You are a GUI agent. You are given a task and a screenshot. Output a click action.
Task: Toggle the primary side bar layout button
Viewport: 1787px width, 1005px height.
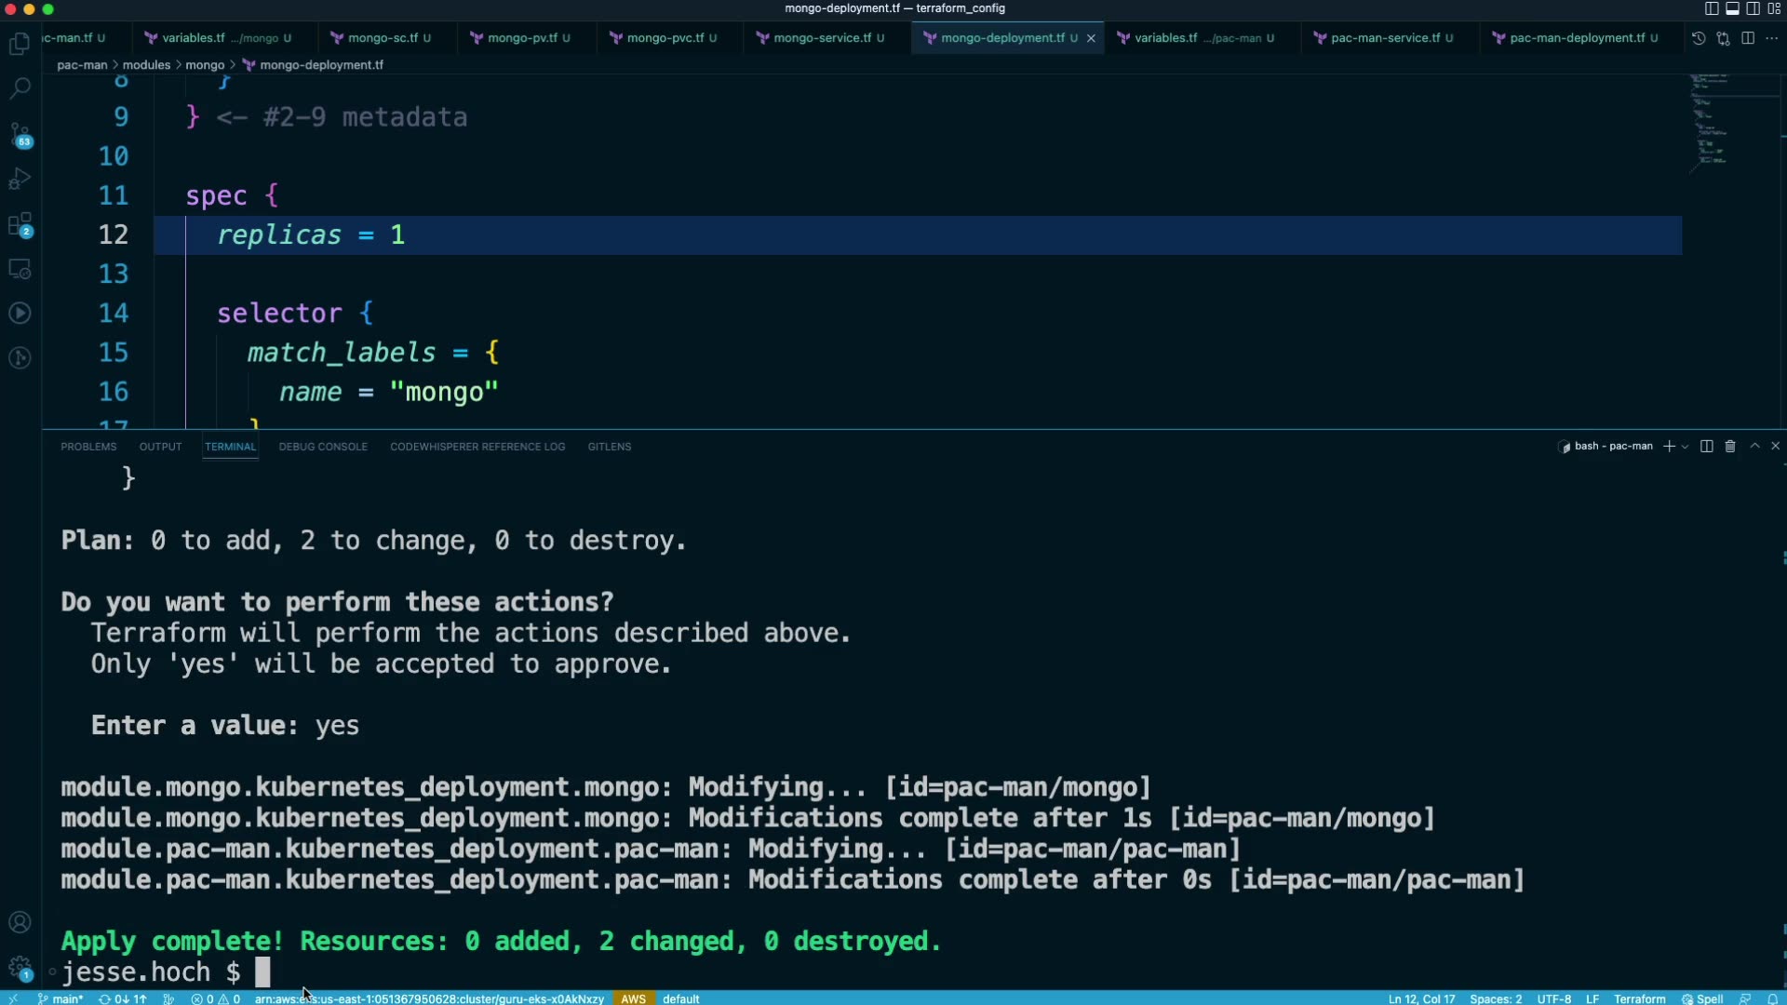(x=1712, y=8)
